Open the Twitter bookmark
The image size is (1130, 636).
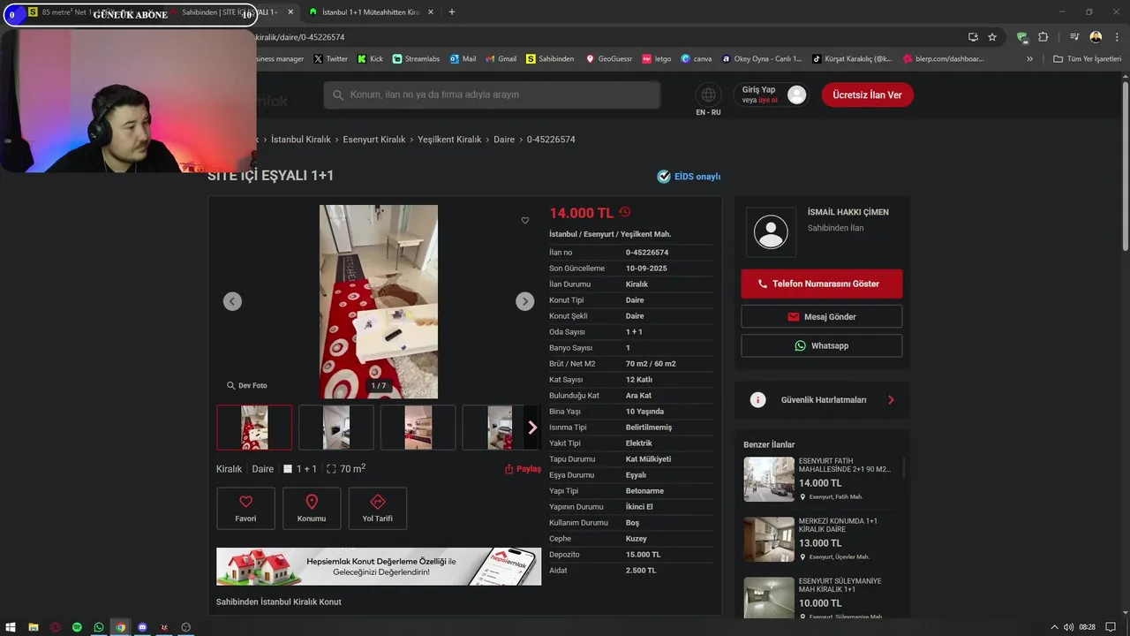(x=331, y=58)
